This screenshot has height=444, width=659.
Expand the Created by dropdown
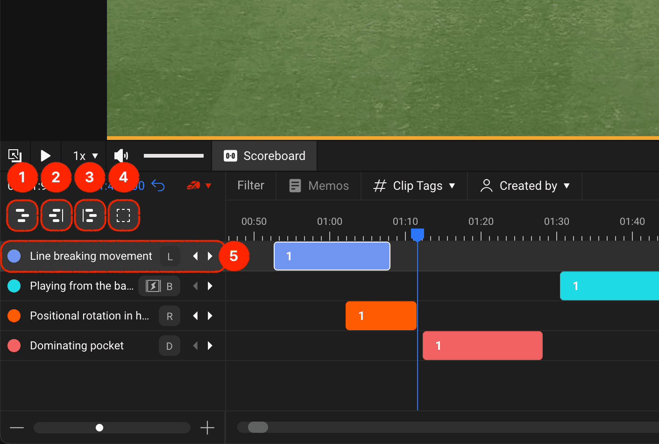tap(525, 186)
